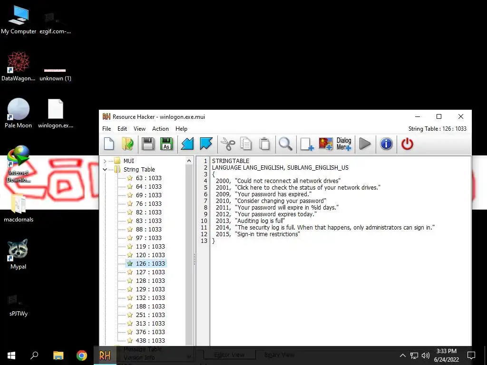
Task: Open My Computer desktop icon
Action: coord(19,20)
